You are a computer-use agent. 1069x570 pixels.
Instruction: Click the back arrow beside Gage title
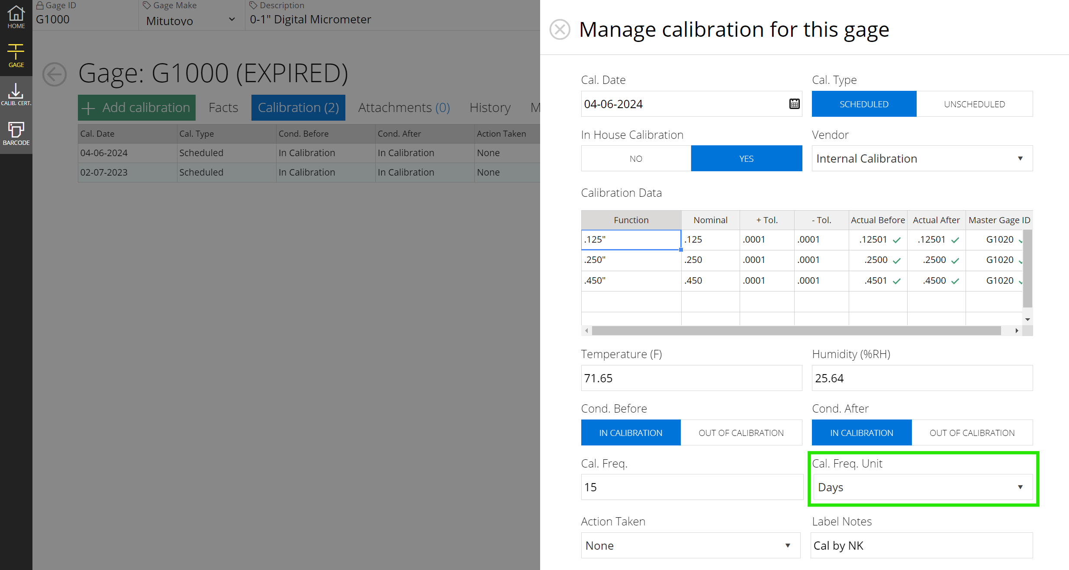pos(55,74)
